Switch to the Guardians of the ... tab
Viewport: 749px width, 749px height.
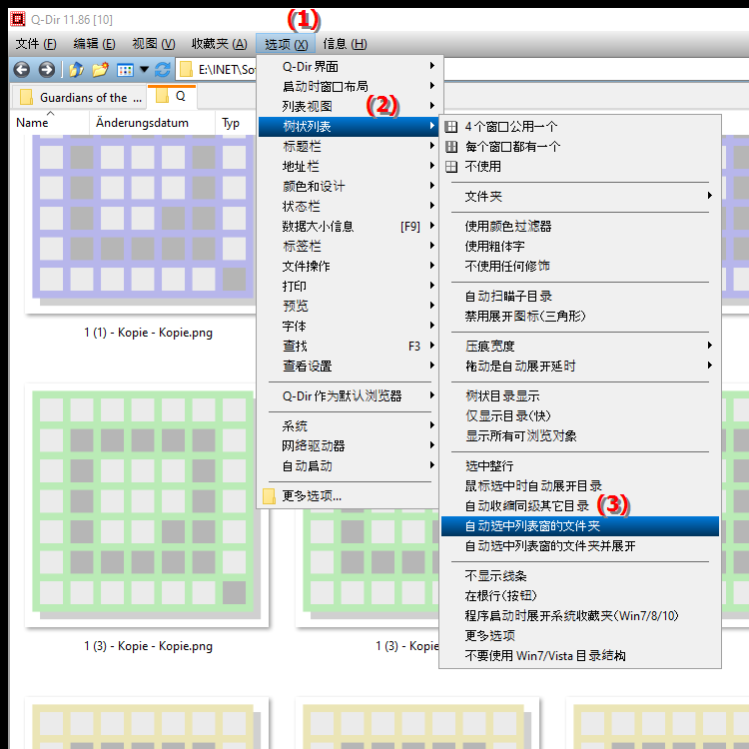[80, 98]
